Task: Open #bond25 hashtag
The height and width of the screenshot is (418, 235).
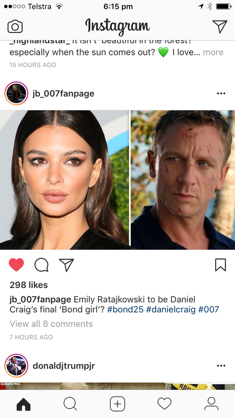Action: tap(125, 309)
